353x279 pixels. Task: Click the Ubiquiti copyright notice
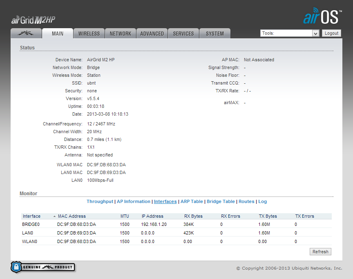click(x=289, y=268)
